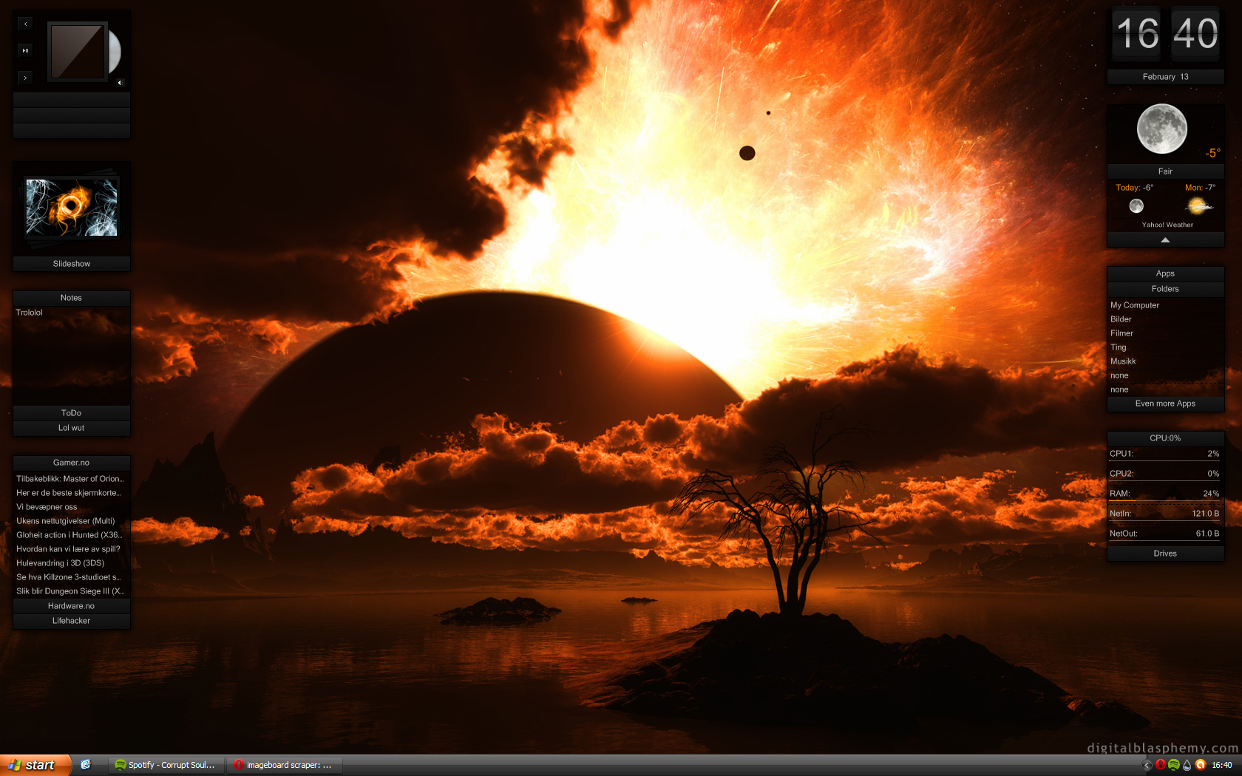The image size is (1242, 776).
Task: Click the 'February 13' date bar
Action: coord(1166,77)
